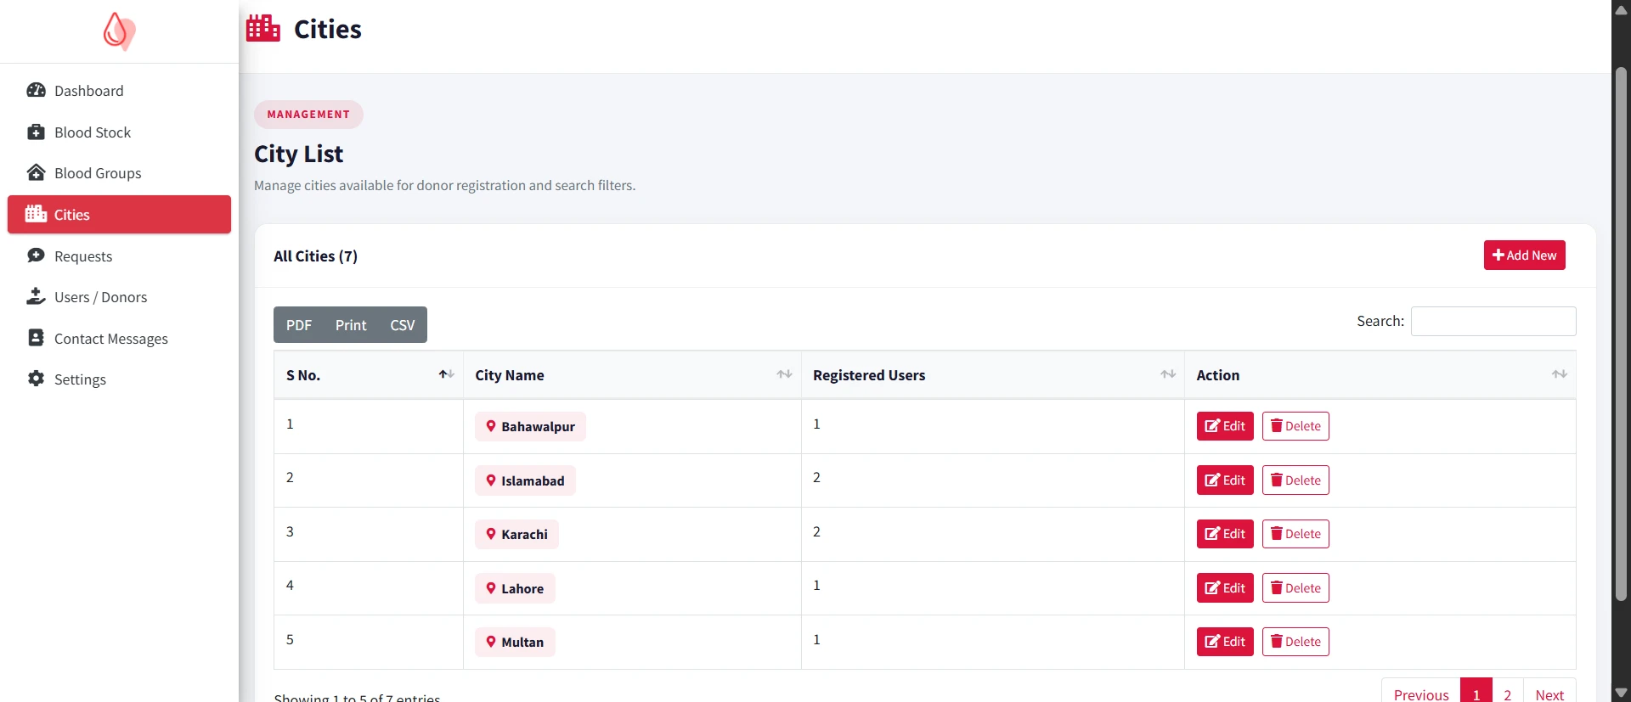Click the Add New city button
Image resolution: width=1631 pixels, height=702 pixels.
tap(1524, 256)
